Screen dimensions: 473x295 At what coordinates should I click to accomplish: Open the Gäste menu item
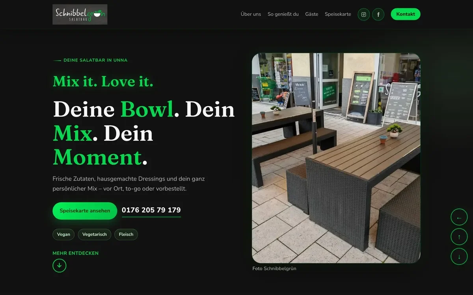click(312, 14)
